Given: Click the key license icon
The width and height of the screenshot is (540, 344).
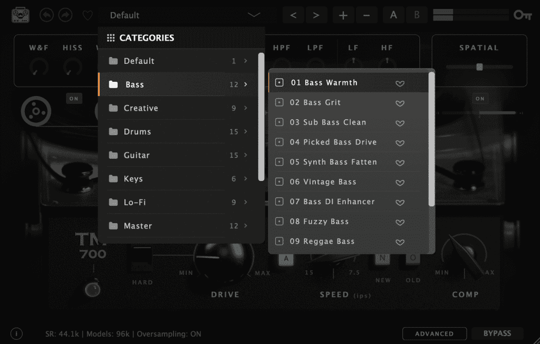Looking at the screenshot, I should pyautogui.click(x=523, y=15).
